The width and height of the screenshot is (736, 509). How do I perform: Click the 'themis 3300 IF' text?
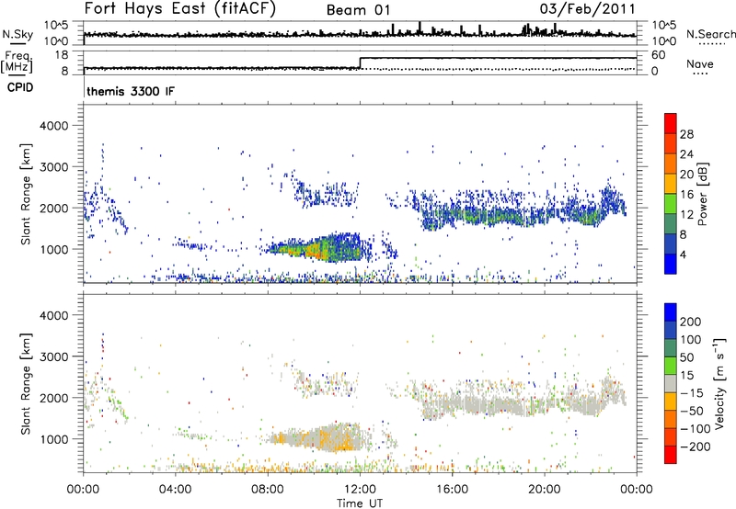coord(131,91)
